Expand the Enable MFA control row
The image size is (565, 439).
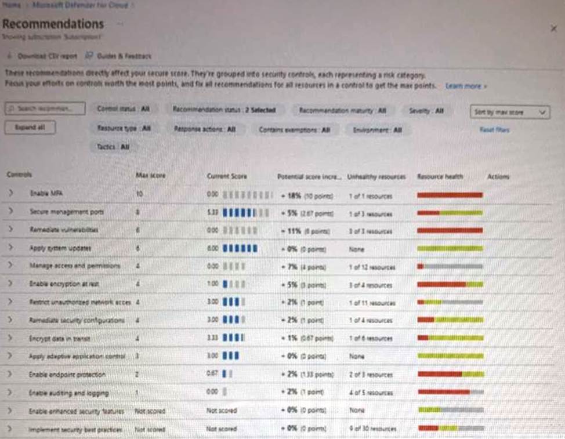(x=11, y=195)
